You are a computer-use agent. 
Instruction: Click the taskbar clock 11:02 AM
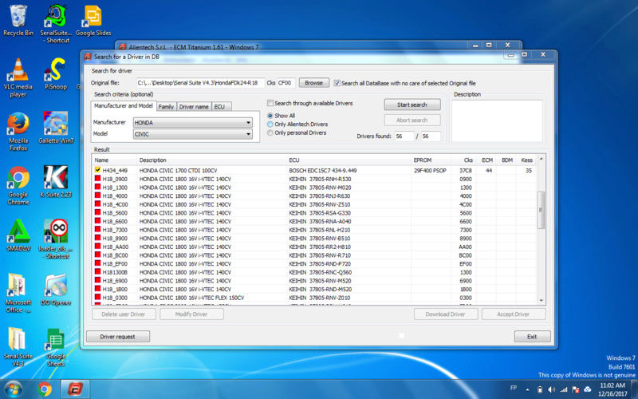tap(612, 385)
